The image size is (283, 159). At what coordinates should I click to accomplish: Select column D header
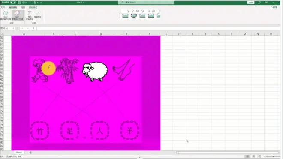click(101, 34)
